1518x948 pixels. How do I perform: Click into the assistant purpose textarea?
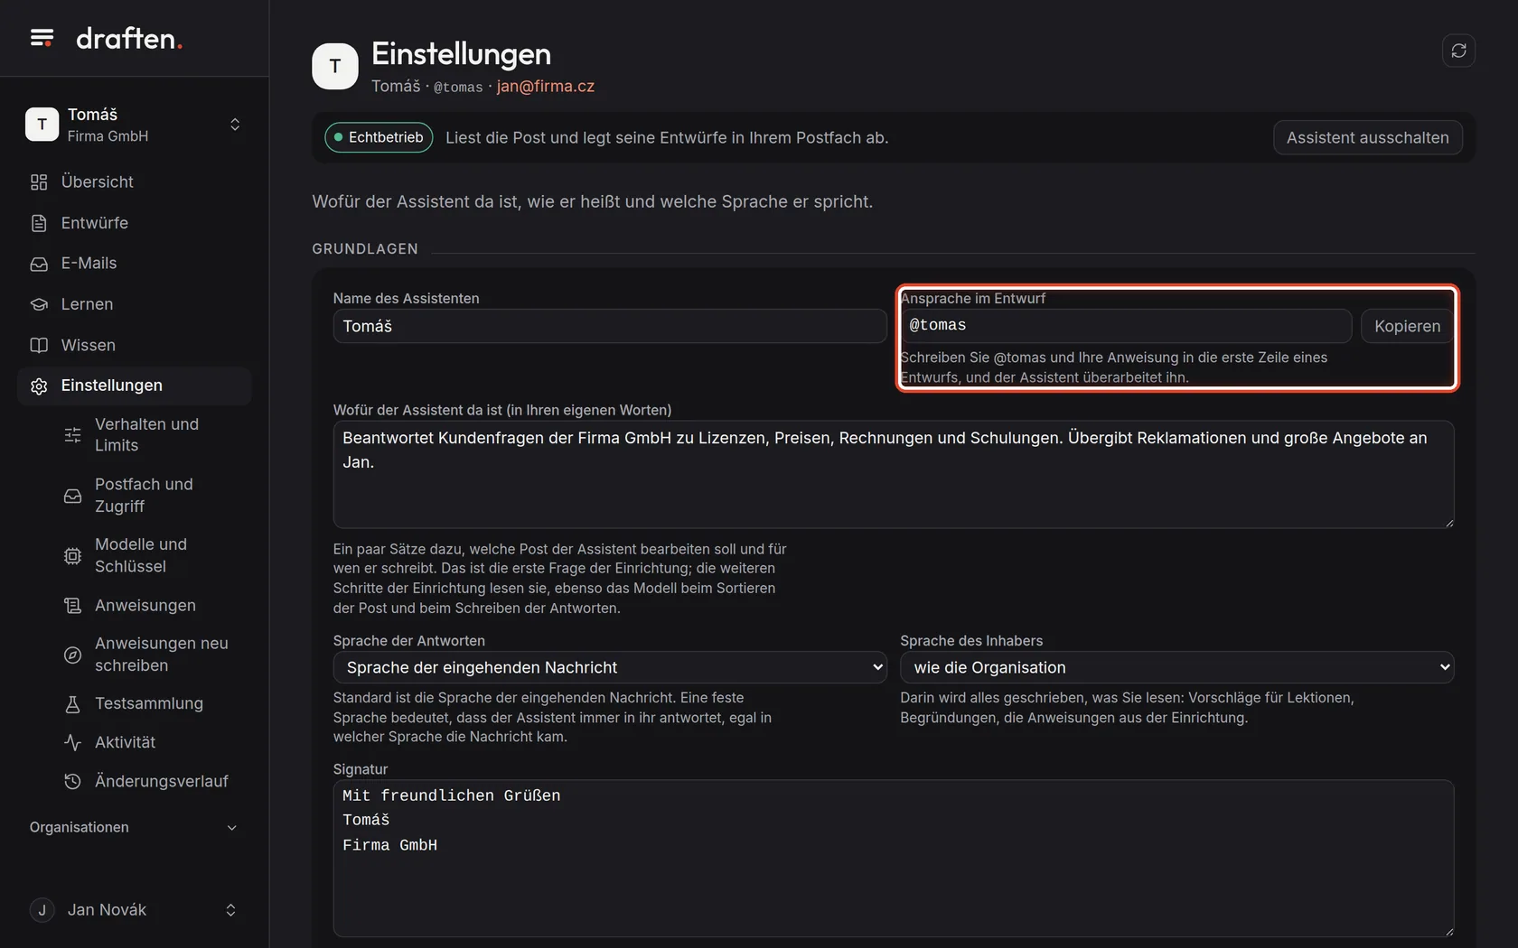(x=894, y=474)
